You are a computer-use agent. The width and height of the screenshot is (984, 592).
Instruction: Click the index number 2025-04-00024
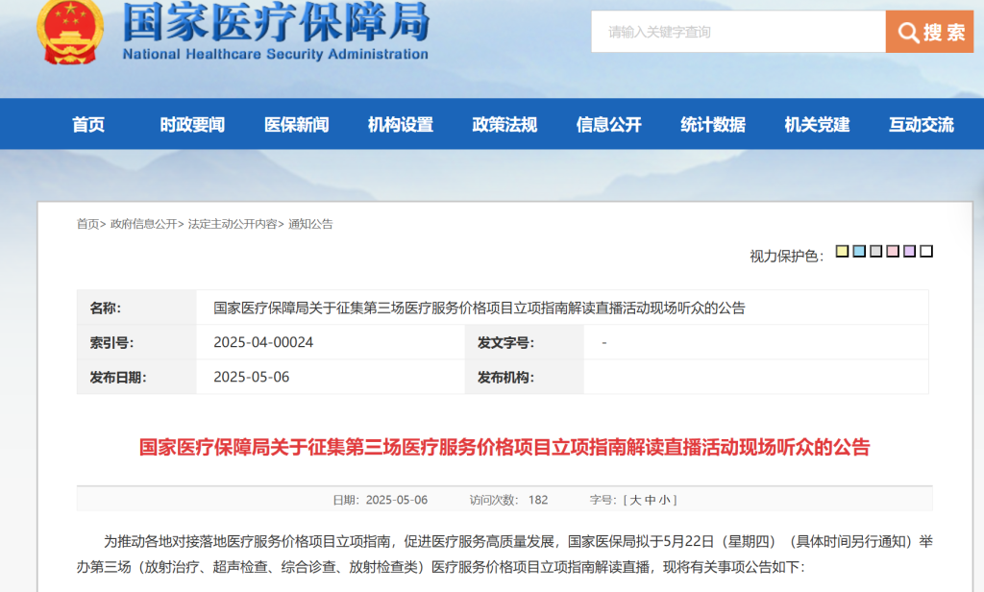[x=263, y=342]
